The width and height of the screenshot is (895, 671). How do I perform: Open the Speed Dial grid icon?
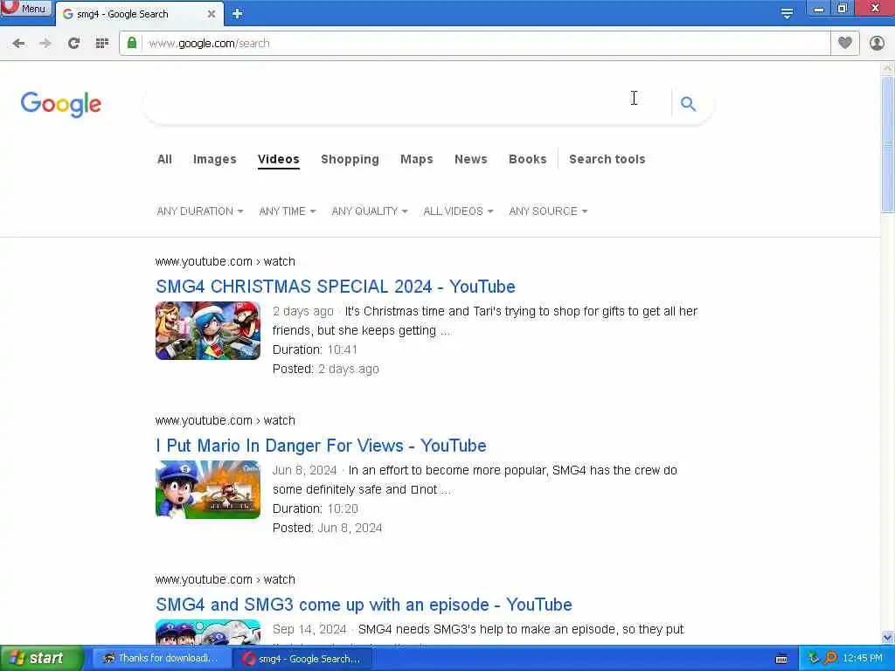[x=101, y=44]
